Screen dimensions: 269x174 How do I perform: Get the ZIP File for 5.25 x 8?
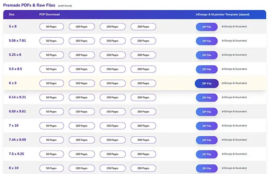click(207, 55)
